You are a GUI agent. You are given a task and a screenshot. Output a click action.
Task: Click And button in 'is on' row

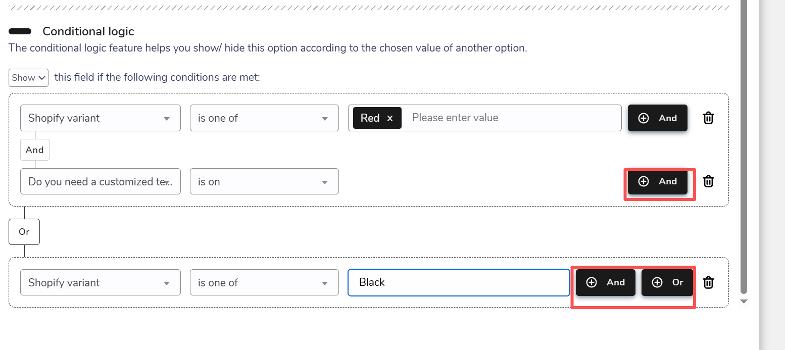657,181
